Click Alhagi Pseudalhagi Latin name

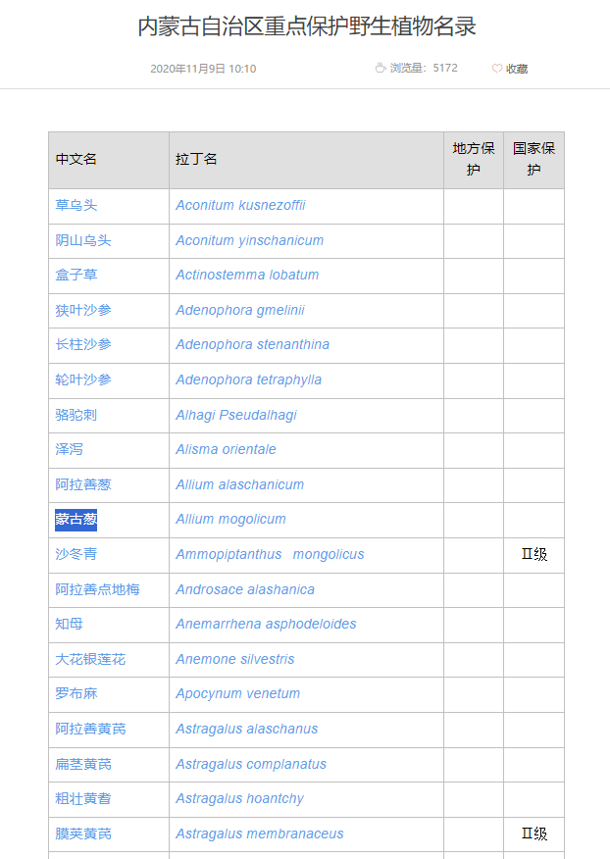tap(236, 415)
